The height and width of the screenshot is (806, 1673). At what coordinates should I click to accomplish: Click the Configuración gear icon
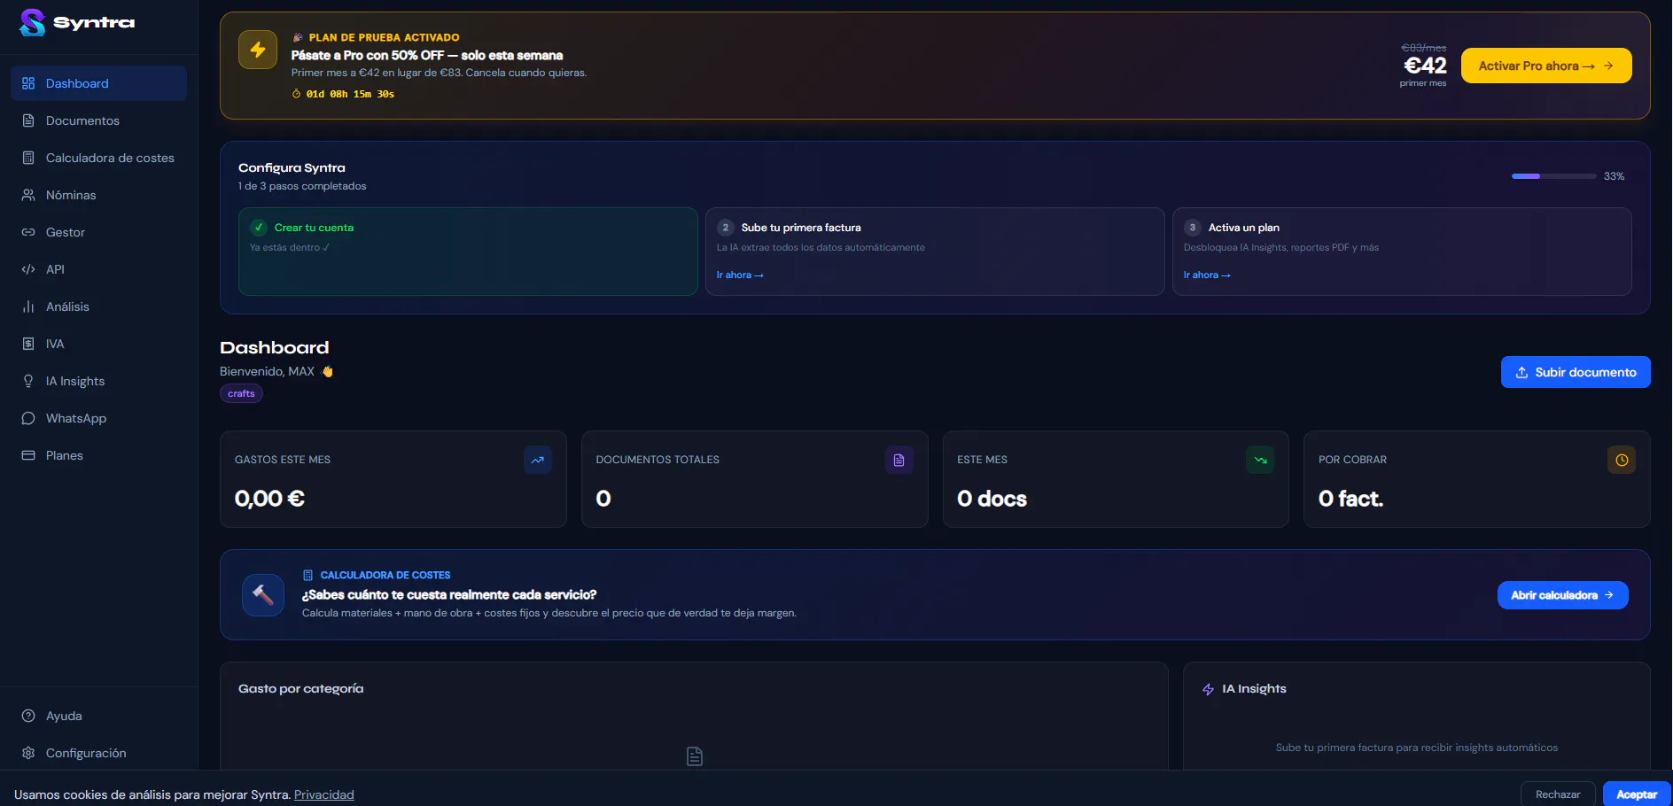click(28, 753)
